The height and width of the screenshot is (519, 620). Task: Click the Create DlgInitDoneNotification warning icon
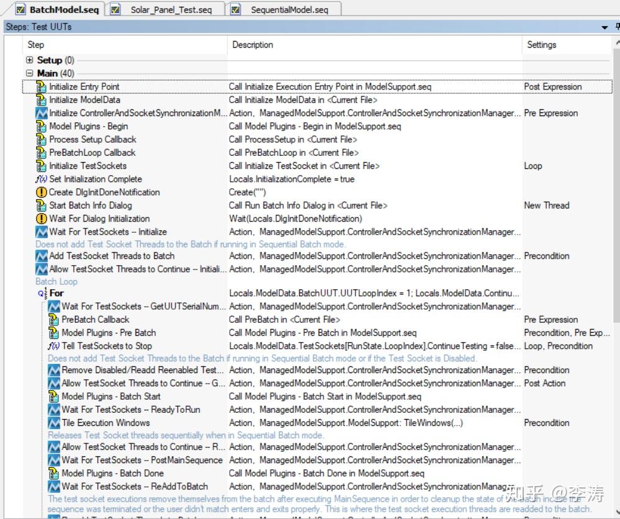click(42, 192)
